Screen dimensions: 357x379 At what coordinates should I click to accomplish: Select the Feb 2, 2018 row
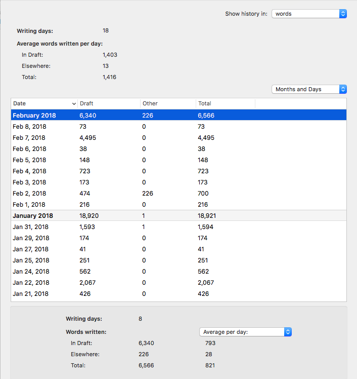178,194
